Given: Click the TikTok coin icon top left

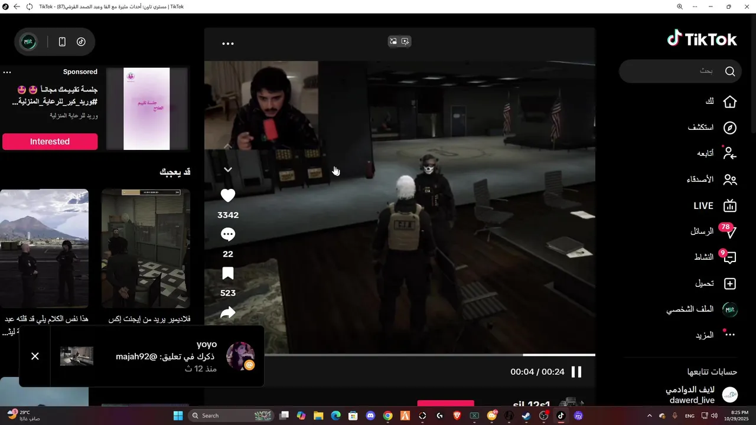Looking at the screenshot, I should (x=81, y=42).
